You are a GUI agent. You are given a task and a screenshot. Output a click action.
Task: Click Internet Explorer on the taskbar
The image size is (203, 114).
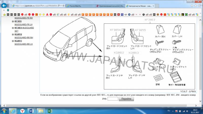click(12, 111)
